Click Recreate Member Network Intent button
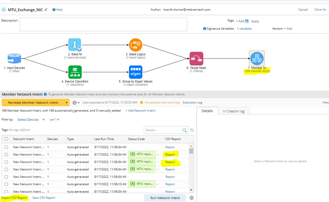 pyautogui.click(x=33, y=103)
